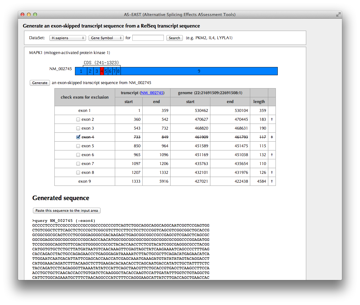Enable the exon 6 exclusion checkbox
The height and width of the screenshot is (305, 360).
[x=78, y=155]
